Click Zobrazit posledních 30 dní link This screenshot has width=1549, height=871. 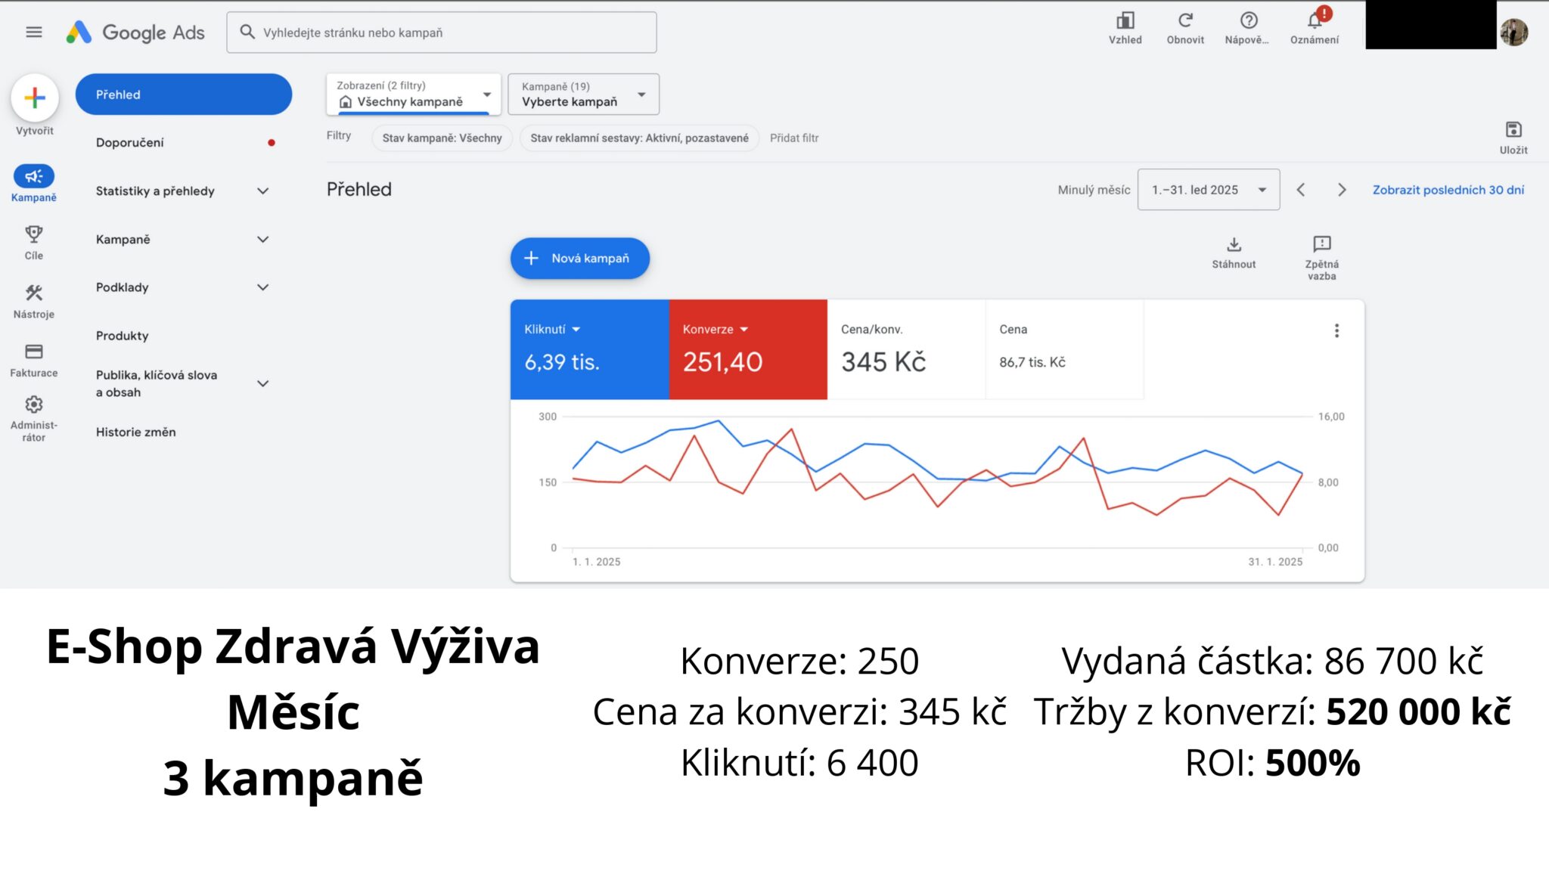click(x=1448, y=190)
